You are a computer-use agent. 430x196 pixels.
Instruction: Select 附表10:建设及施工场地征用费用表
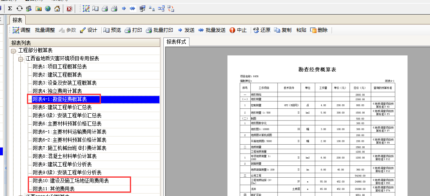(x=71, y=181)
